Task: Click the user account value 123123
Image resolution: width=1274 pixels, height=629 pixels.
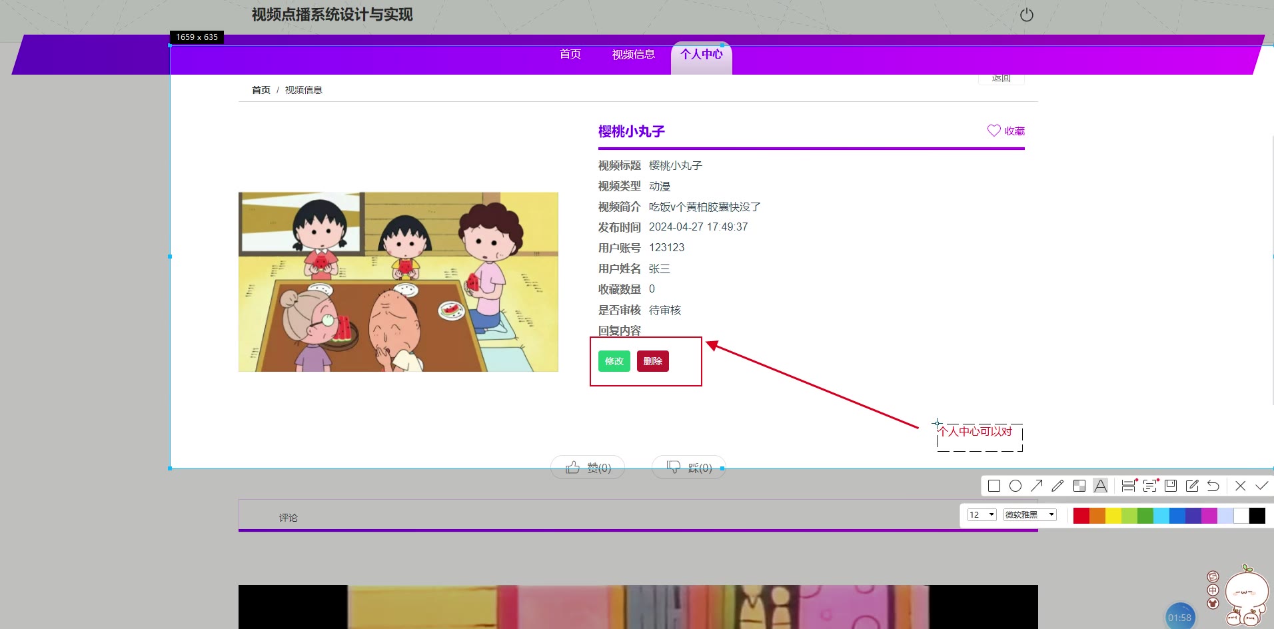Action: click(x=666, y=248)
